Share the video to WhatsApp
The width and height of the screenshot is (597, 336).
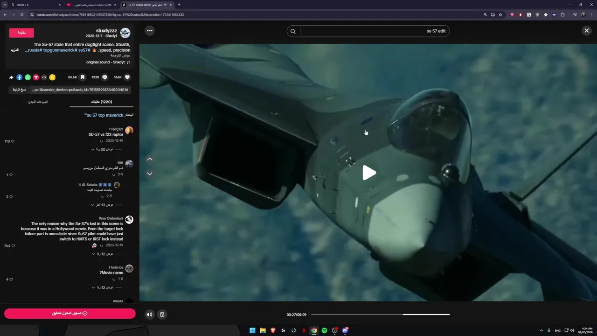[28, 77]
